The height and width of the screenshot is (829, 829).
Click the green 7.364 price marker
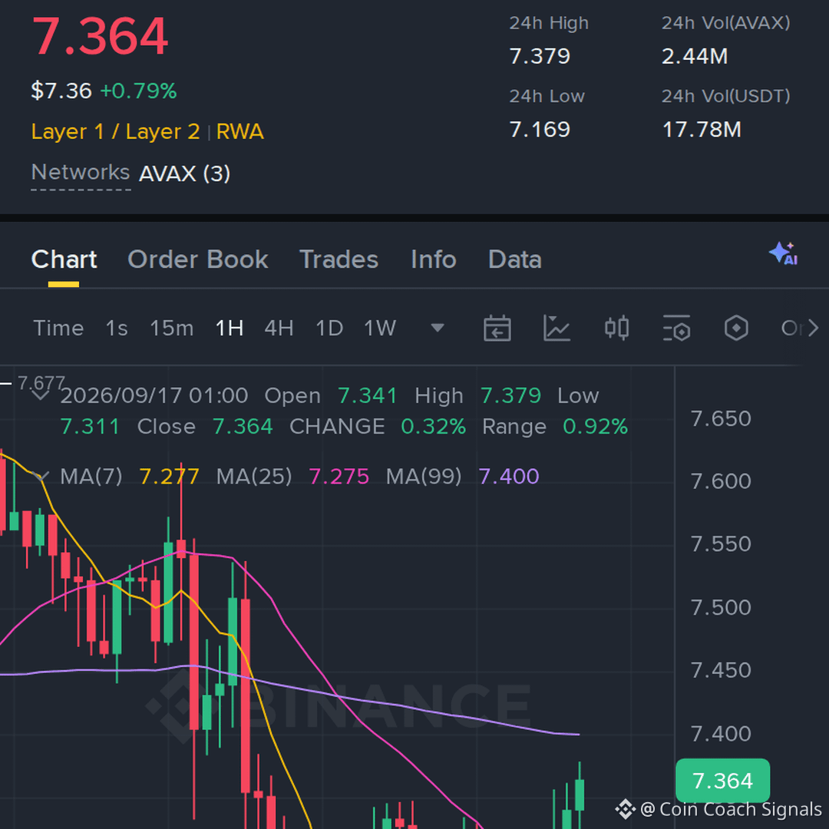[722, 781]
